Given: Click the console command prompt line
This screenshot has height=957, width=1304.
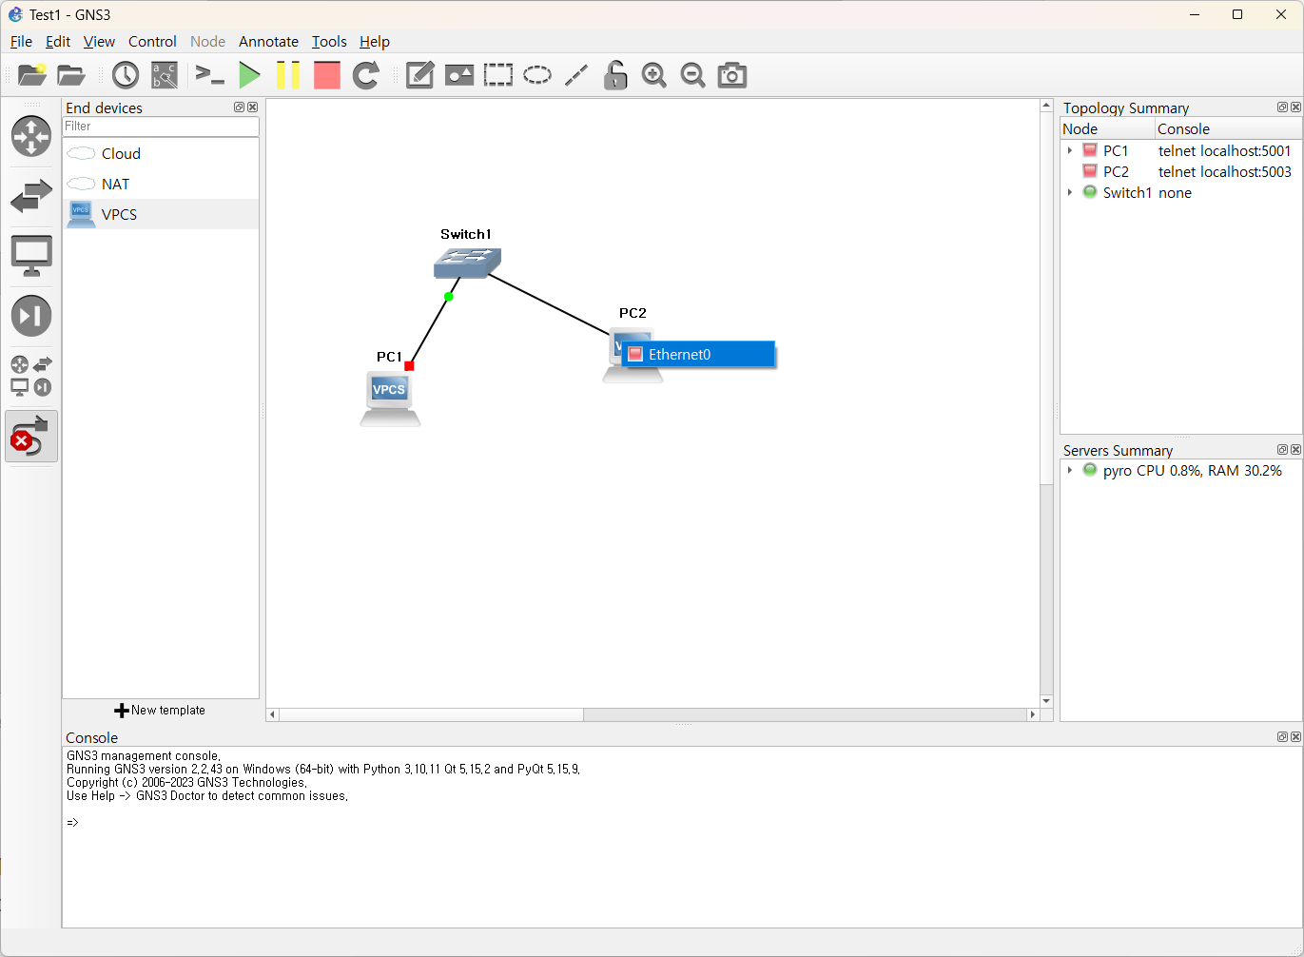Looking at the screenshot, I should tap(681, 822).
